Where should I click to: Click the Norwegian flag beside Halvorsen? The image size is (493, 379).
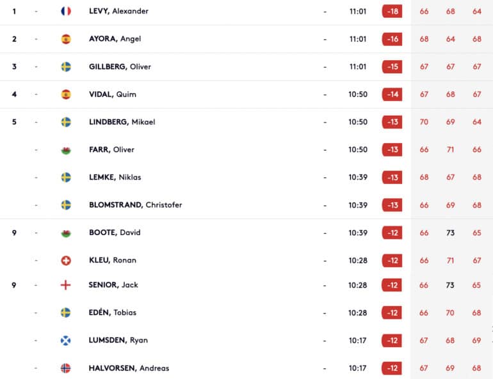click(x=65, y=368)
